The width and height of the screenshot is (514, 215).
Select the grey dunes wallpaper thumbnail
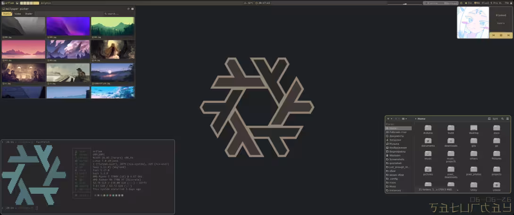pyautogui.click(x=24, y=26)
